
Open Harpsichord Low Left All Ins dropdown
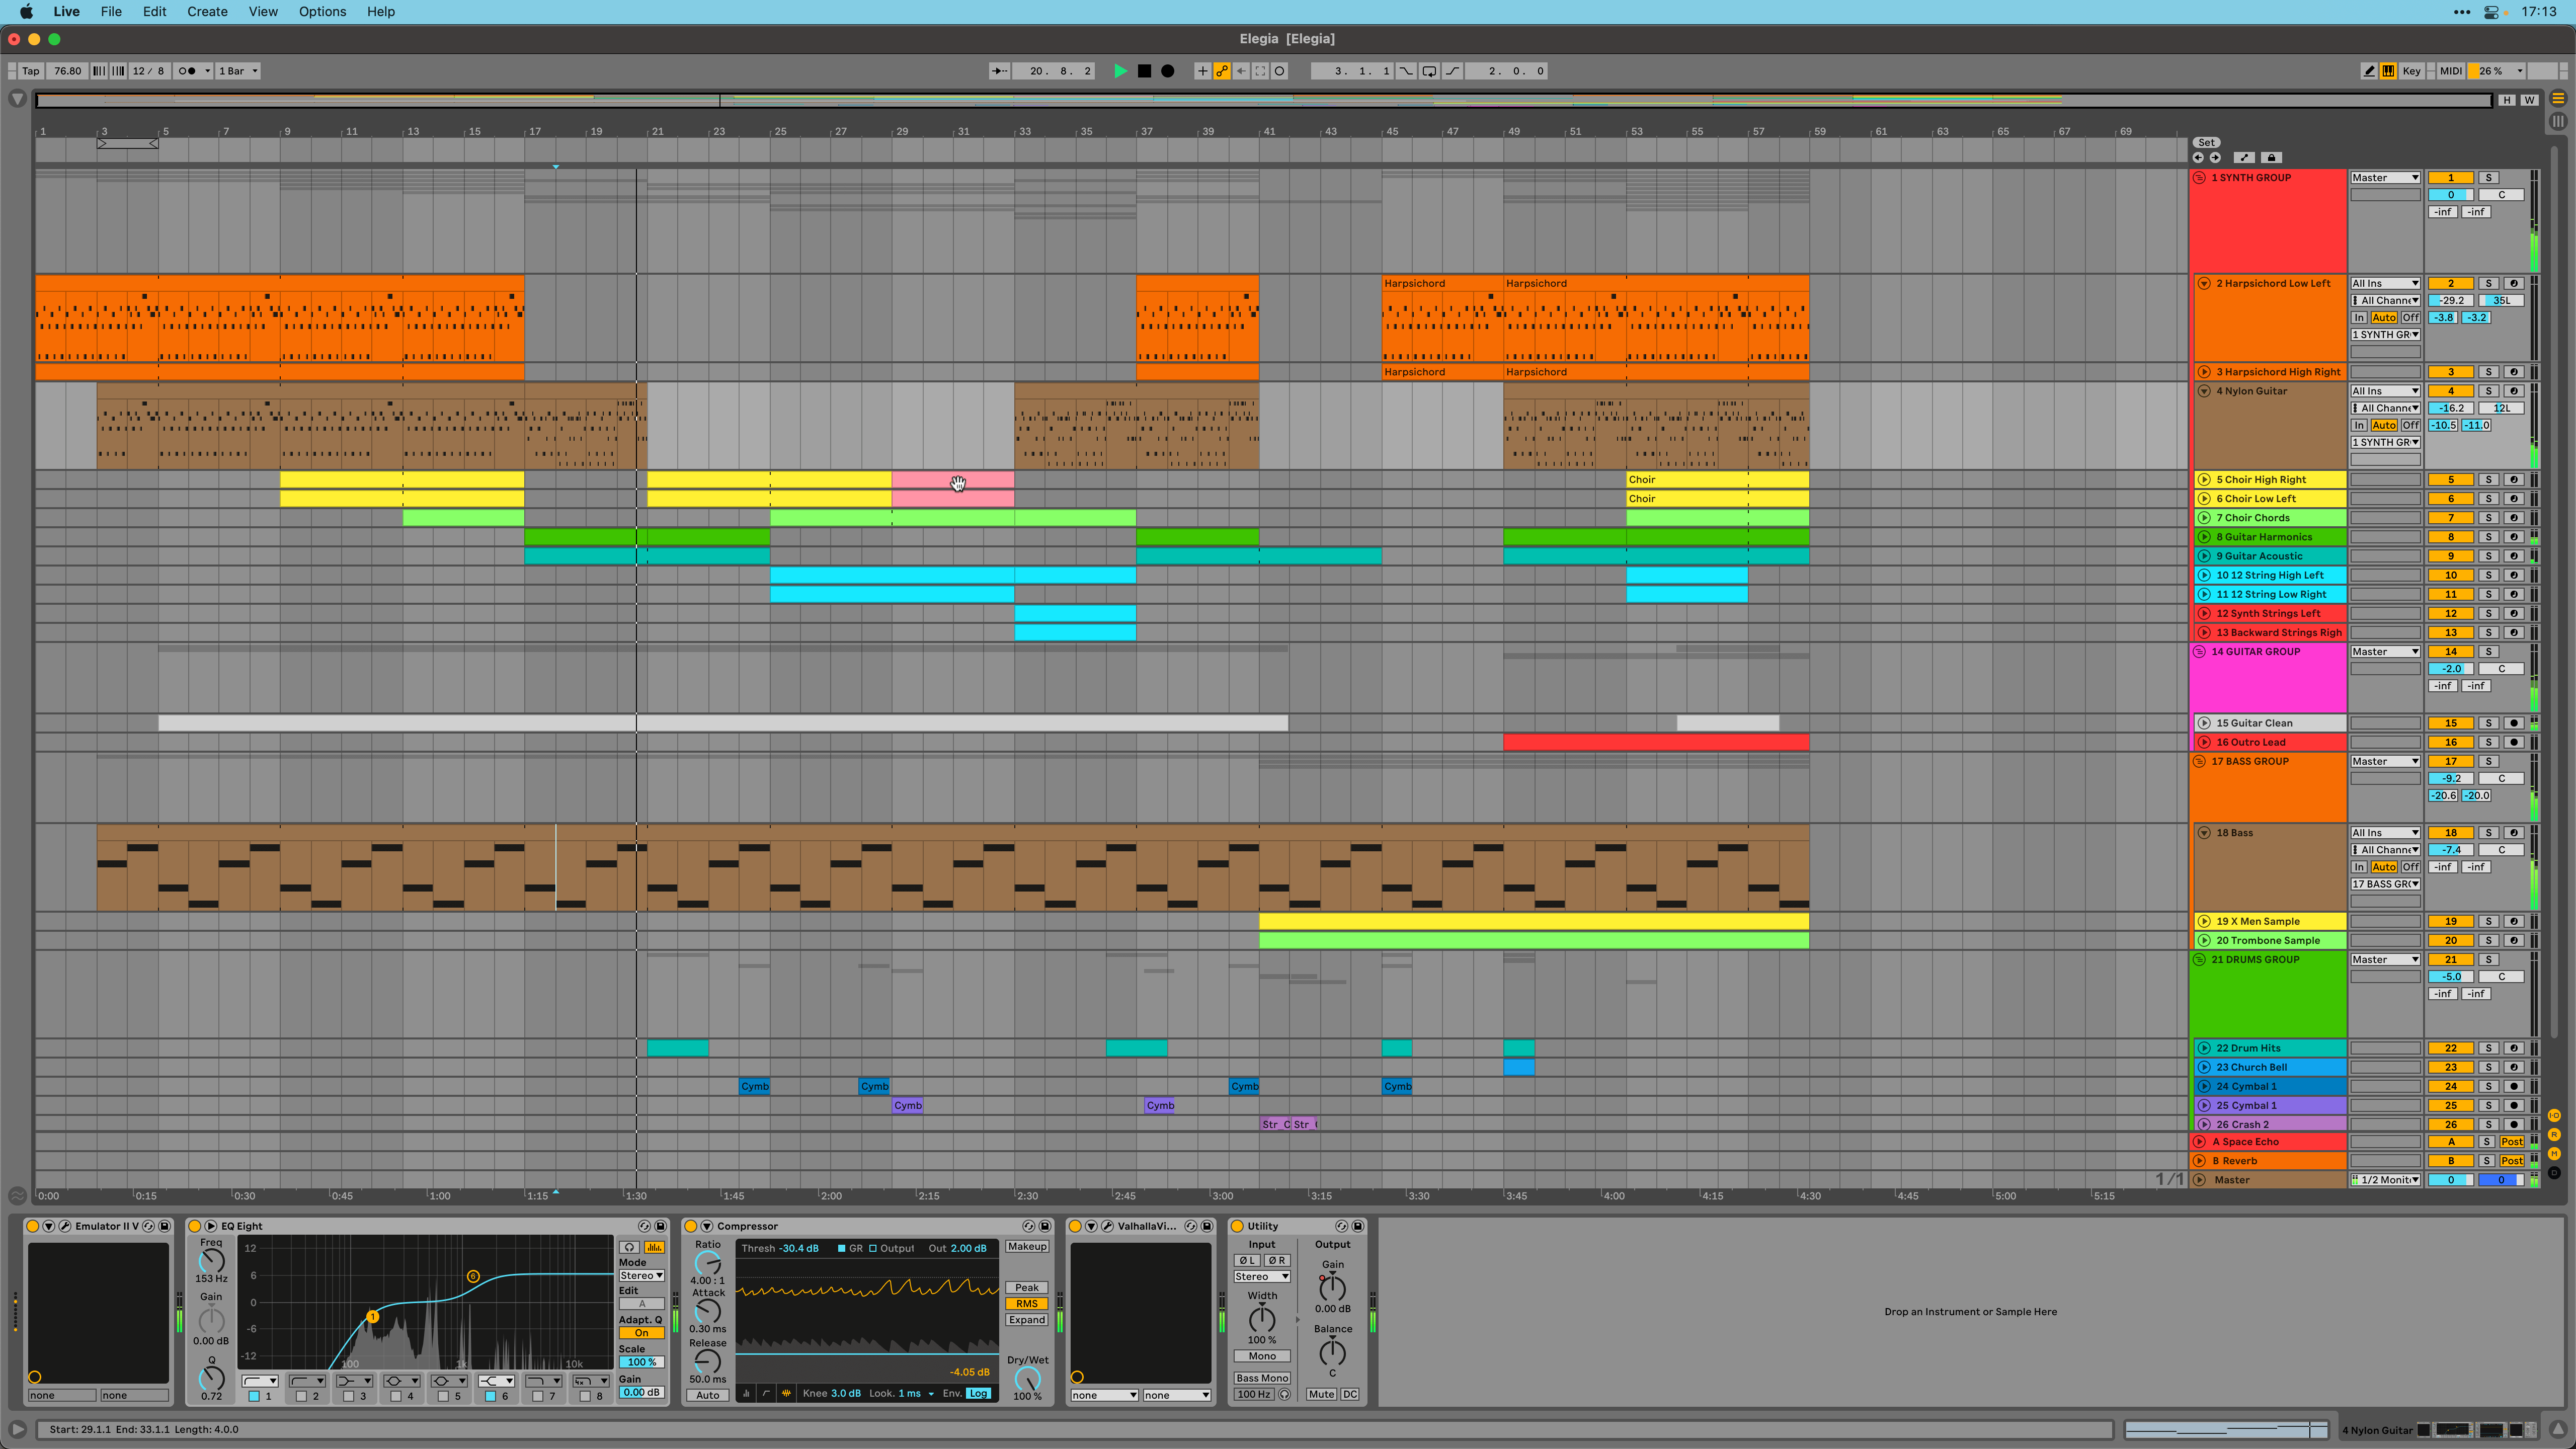[x=2385, y=283]
